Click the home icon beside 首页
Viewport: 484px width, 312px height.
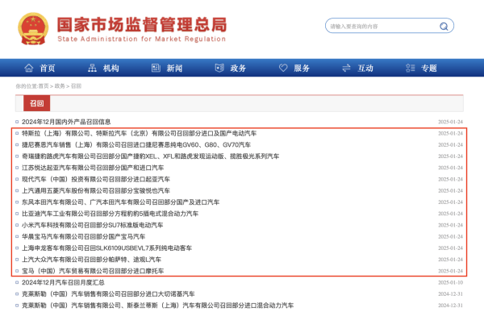tap(29, 68)
